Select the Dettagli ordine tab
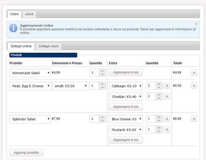The height and width of the screenshot is (160, 206). (x=21, y=46)
